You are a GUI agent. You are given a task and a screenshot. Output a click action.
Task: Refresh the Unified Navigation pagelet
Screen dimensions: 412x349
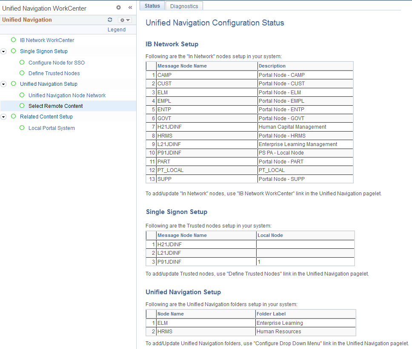[x=110, y=20]
